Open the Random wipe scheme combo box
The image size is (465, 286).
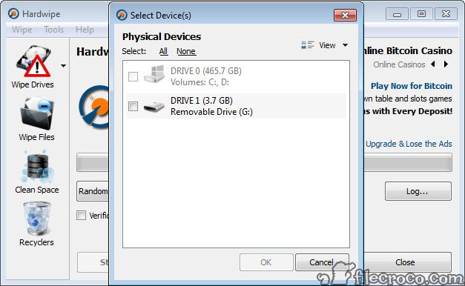pyautogui.click(x=93, y=191)
